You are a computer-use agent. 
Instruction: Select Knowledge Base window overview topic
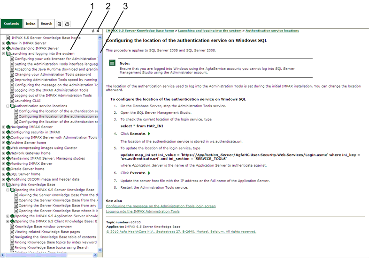coord(43,227)
